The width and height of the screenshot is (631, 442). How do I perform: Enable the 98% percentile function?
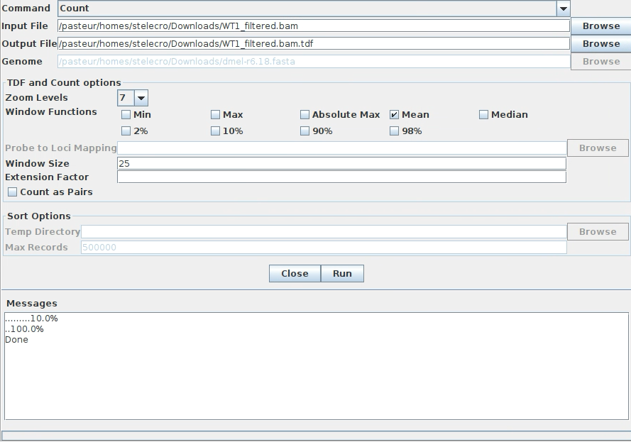[394, 131]
